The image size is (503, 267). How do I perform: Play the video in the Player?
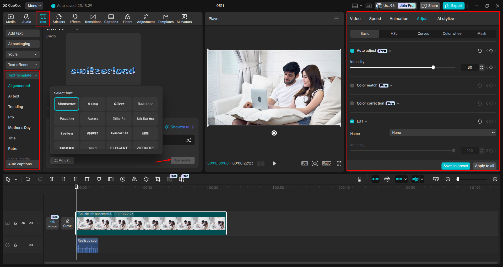tap(274, 164)
